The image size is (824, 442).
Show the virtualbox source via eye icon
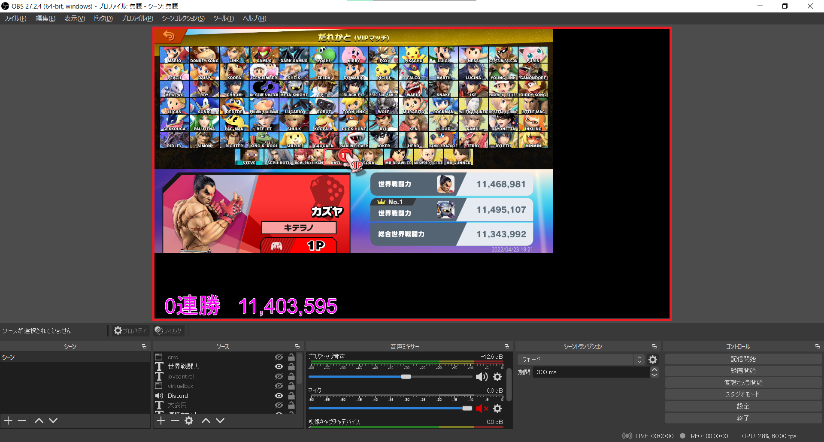pos(279,386)
